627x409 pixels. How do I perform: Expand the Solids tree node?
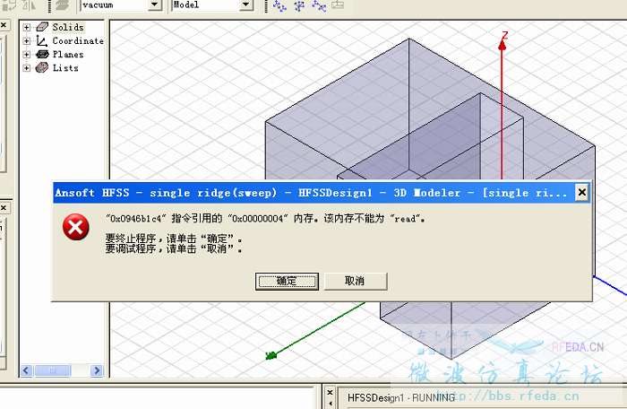click(26, 27)
